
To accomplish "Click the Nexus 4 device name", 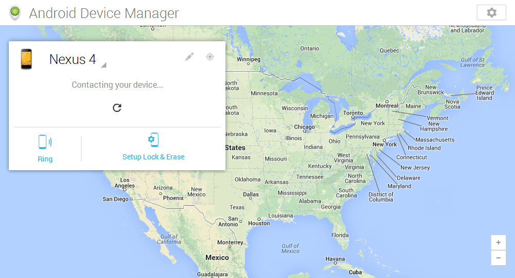I will tap(73, 59).
